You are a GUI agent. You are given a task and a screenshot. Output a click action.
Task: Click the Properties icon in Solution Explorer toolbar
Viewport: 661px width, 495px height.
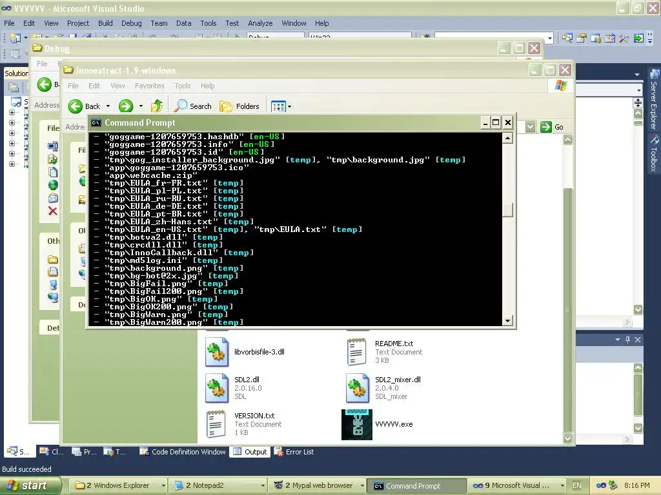(x=14, y=88)
